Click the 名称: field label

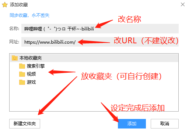tap(14, 29)
